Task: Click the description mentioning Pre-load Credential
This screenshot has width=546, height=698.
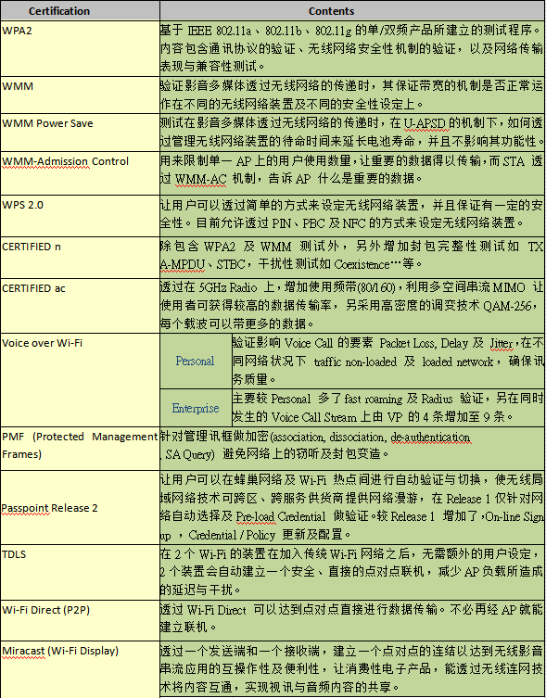Action: [x=352, y=507]
